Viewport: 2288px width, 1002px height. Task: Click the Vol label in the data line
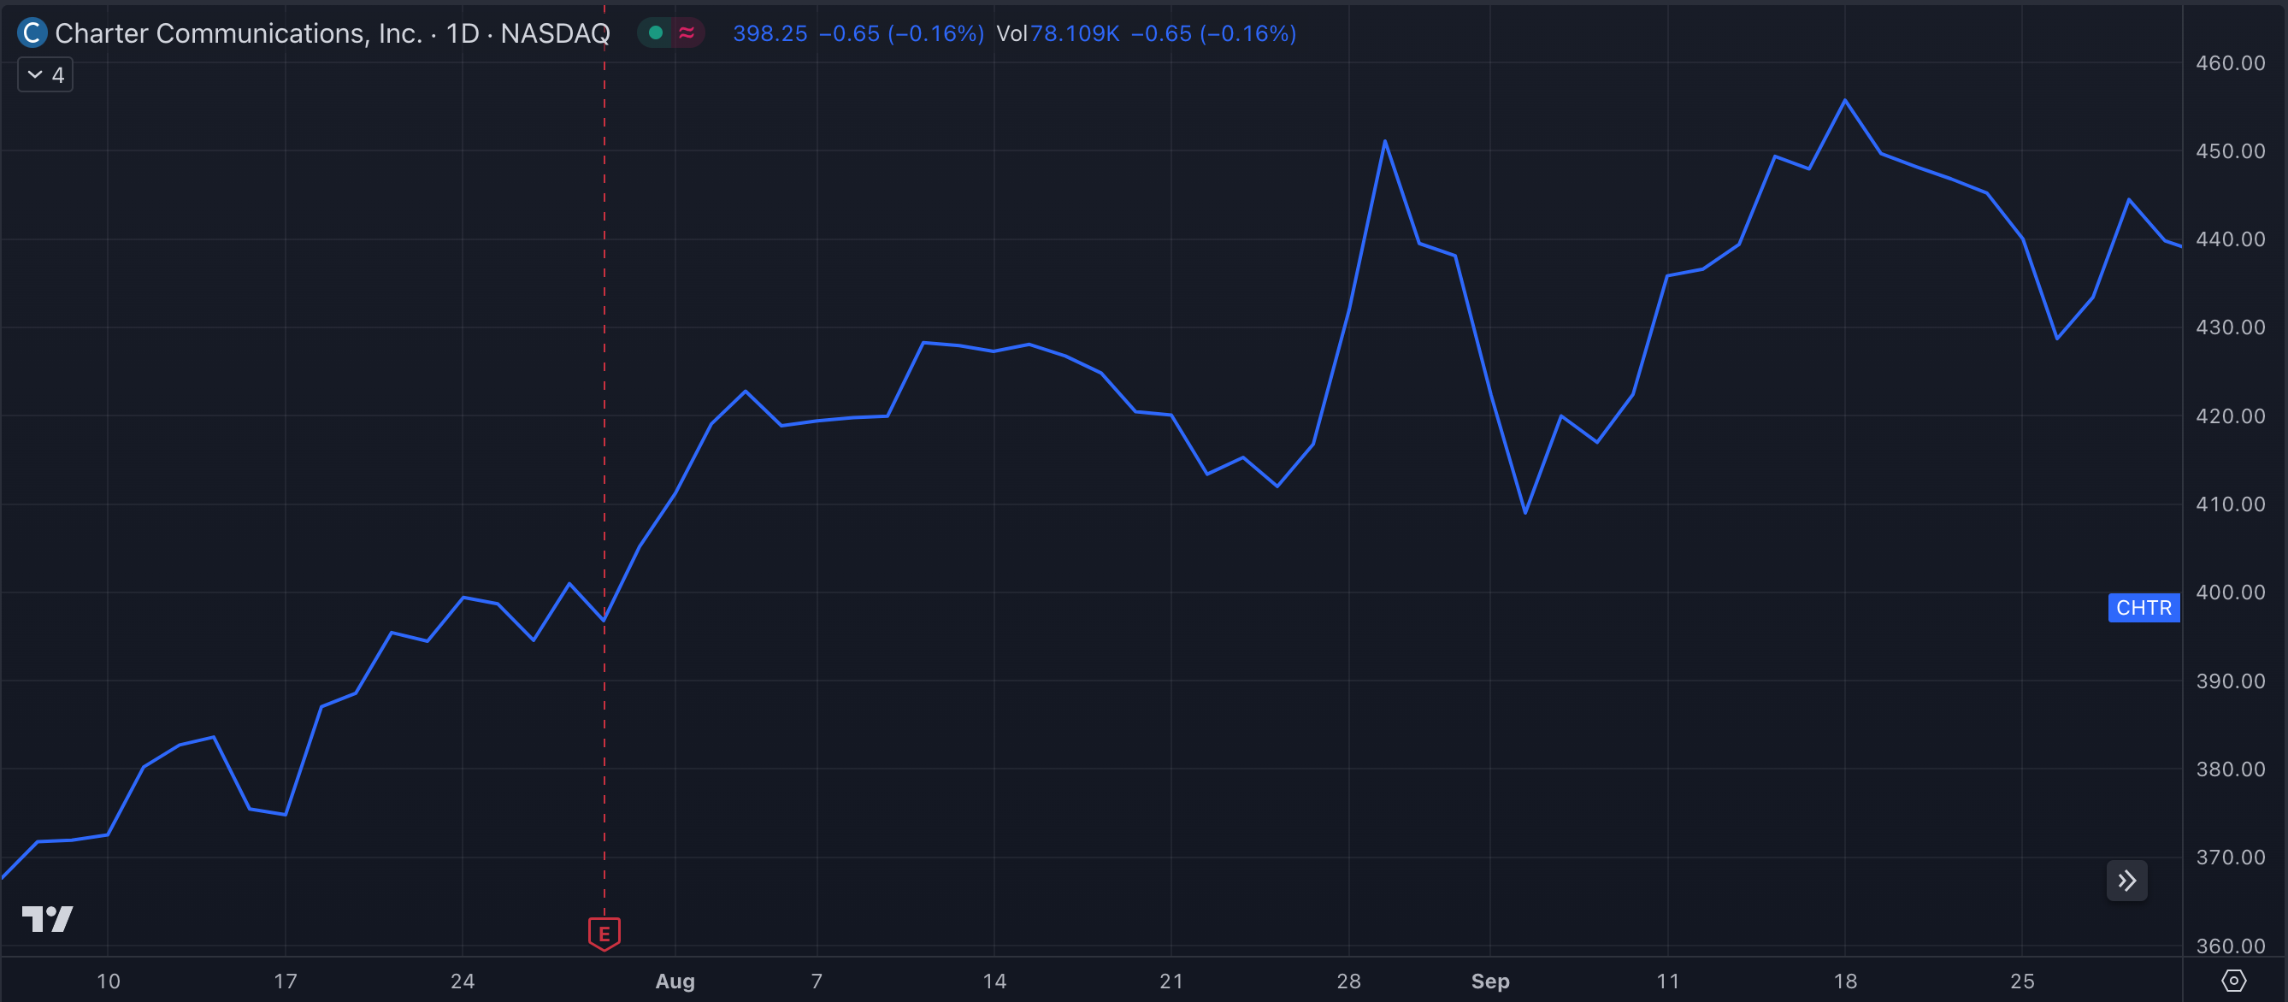1015,32
